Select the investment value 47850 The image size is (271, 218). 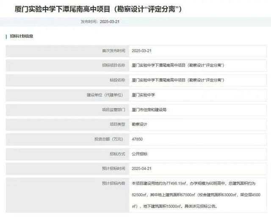137,139
